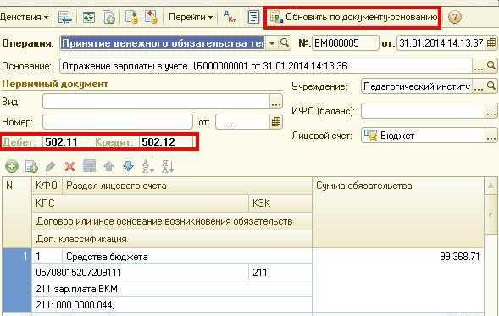Click the document icon with coins and red arrow
This screenshot has height=316, width=499.
coord(151,17)
